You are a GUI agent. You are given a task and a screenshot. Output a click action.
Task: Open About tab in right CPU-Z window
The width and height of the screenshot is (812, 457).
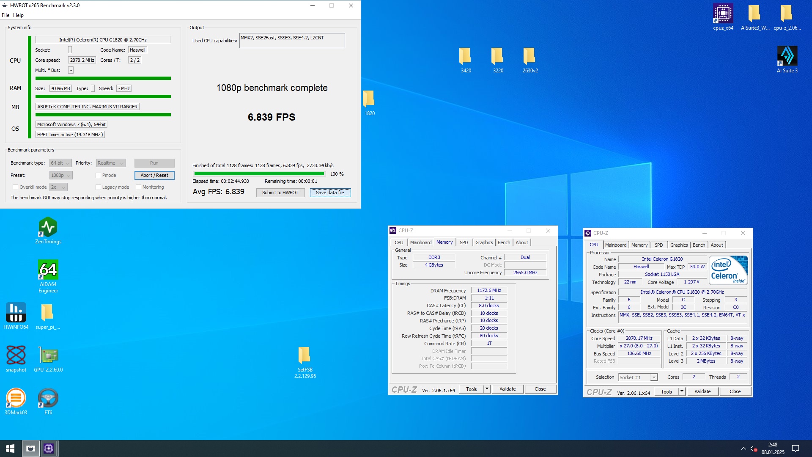point(716,245)
